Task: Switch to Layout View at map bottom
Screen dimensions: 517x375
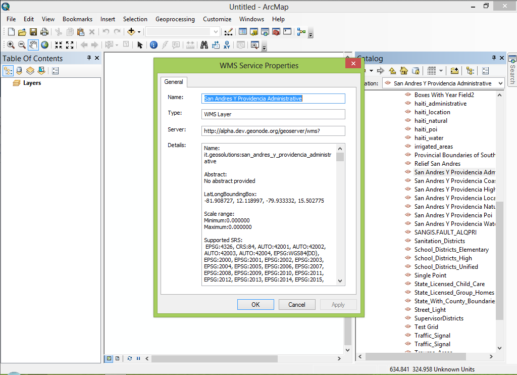Action: [x=117, y=358]
